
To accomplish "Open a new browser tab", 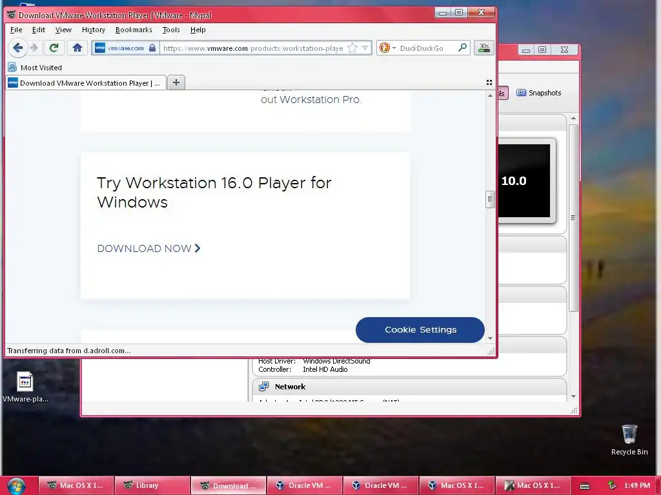I will pyautogui.click(x=176, y=82).
